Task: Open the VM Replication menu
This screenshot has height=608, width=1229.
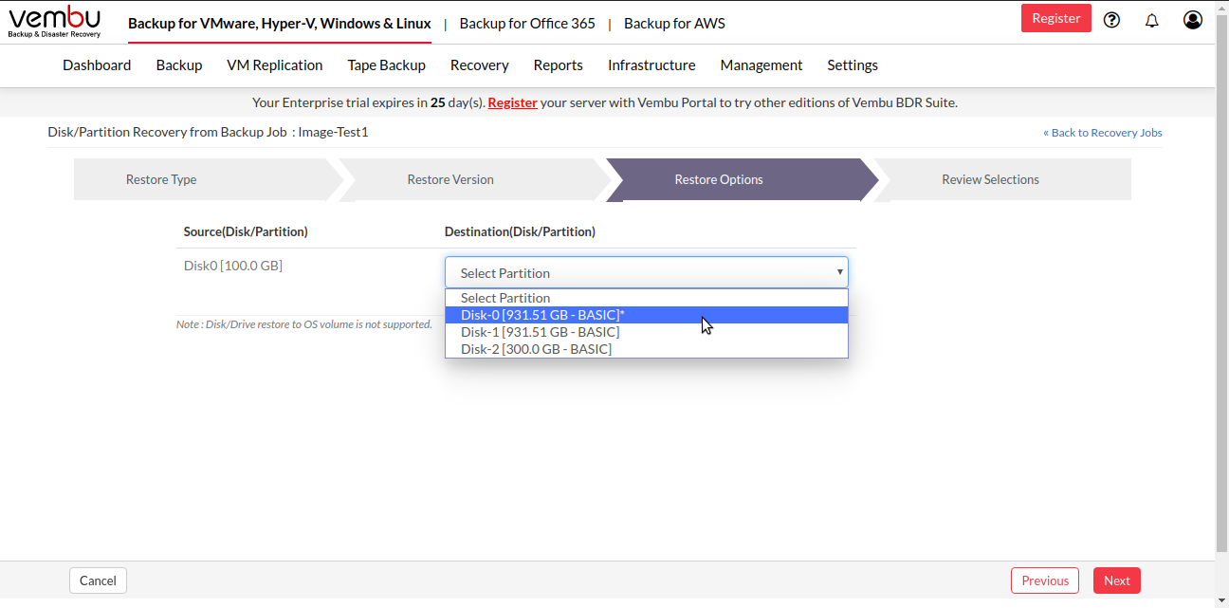Action: point(275,64)
